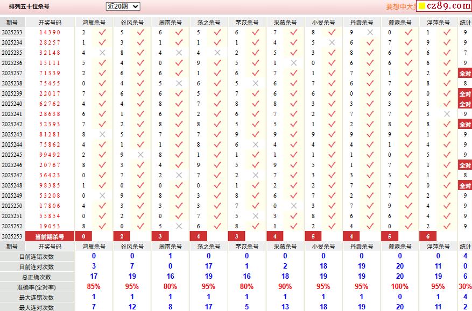Click the period number 2025253
Viewport: 472px width, 311px height.
coord(12,236)
